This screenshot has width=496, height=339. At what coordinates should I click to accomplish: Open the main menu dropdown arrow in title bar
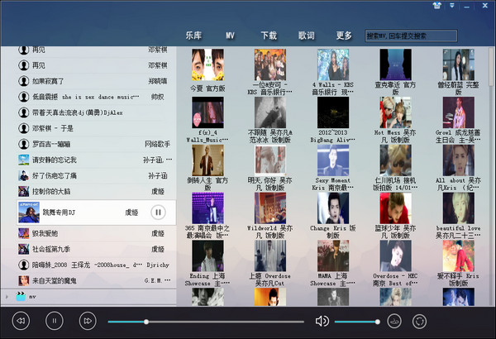pos(452,6)
